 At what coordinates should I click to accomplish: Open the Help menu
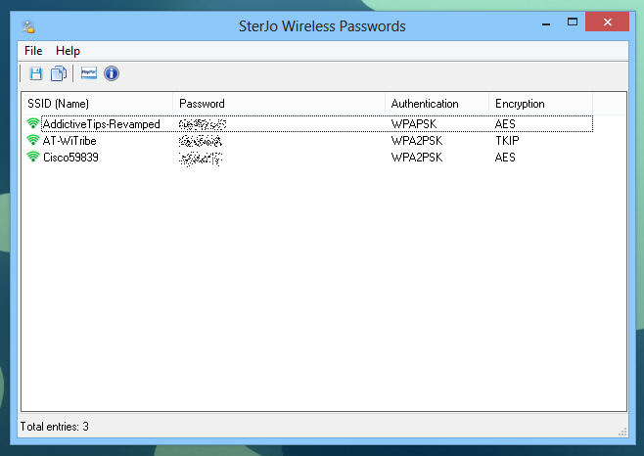pyautogui.click(x=68, y=51)
